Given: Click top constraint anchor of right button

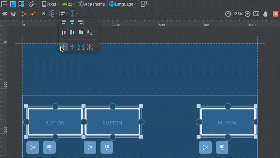Looking at the screenshot, I should (x=227, y=106).
